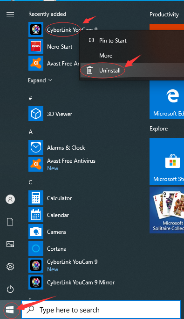Click Nero Start label text

pyautogui.click(x=60, y=47)
